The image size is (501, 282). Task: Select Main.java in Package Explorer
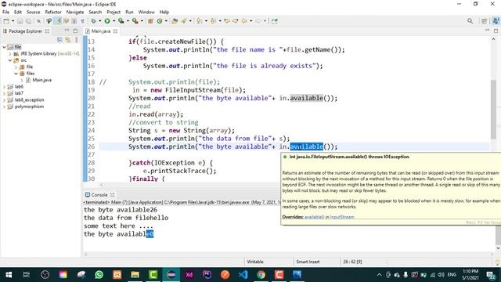coord(41,80)
